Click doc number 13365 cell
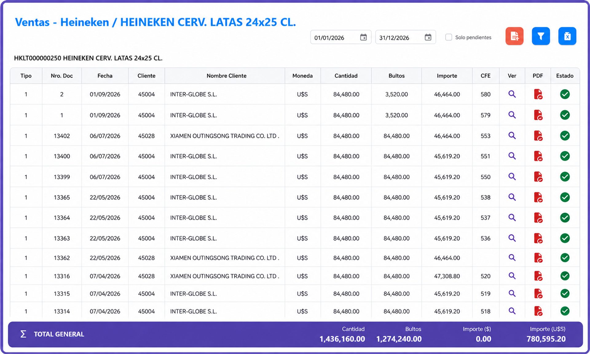The height and width of the screenshot is (354, 590). tap(62, 197)
